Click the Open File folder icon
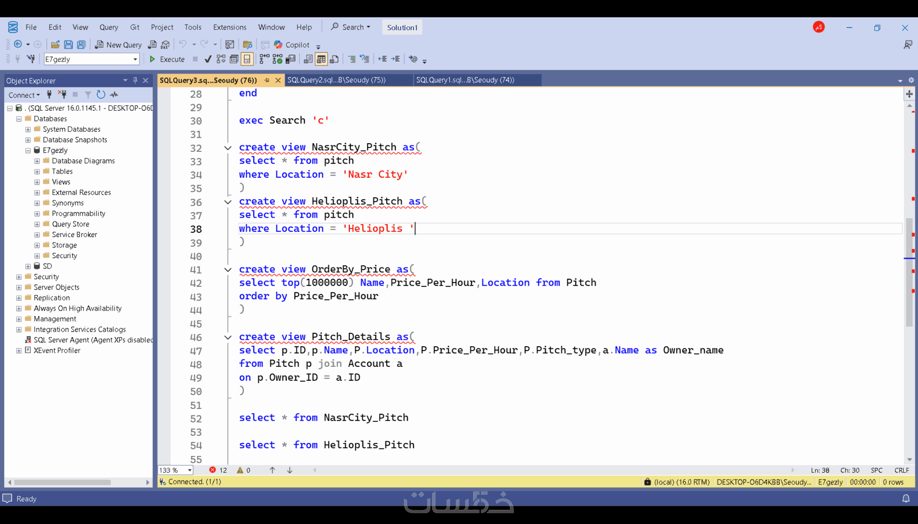Screen dimensions: 918x524 point(55,44)
